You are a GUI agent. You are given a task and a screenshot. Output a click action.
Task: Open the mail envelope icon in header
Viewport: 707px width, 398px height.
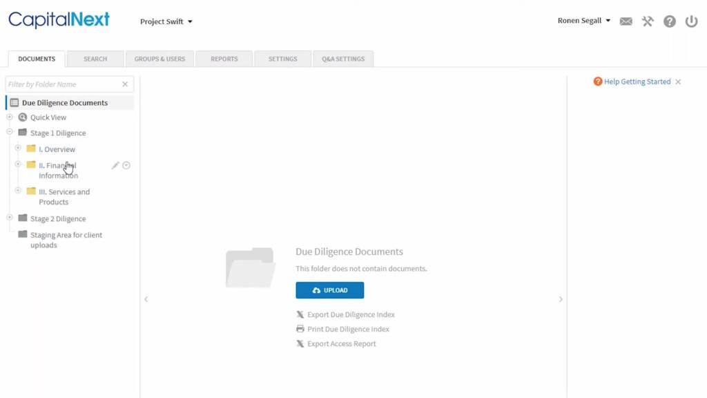626,21
